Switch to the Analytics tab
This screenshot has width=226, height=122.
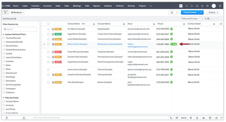point(108,6)
